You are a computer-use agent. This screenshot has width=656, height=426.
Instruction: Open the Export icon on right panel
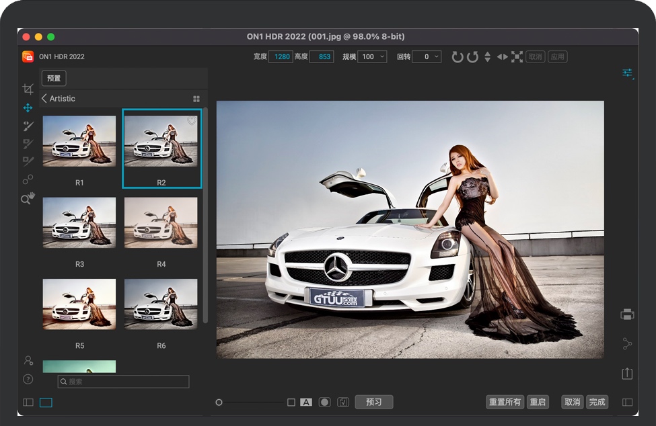(627, 373)
